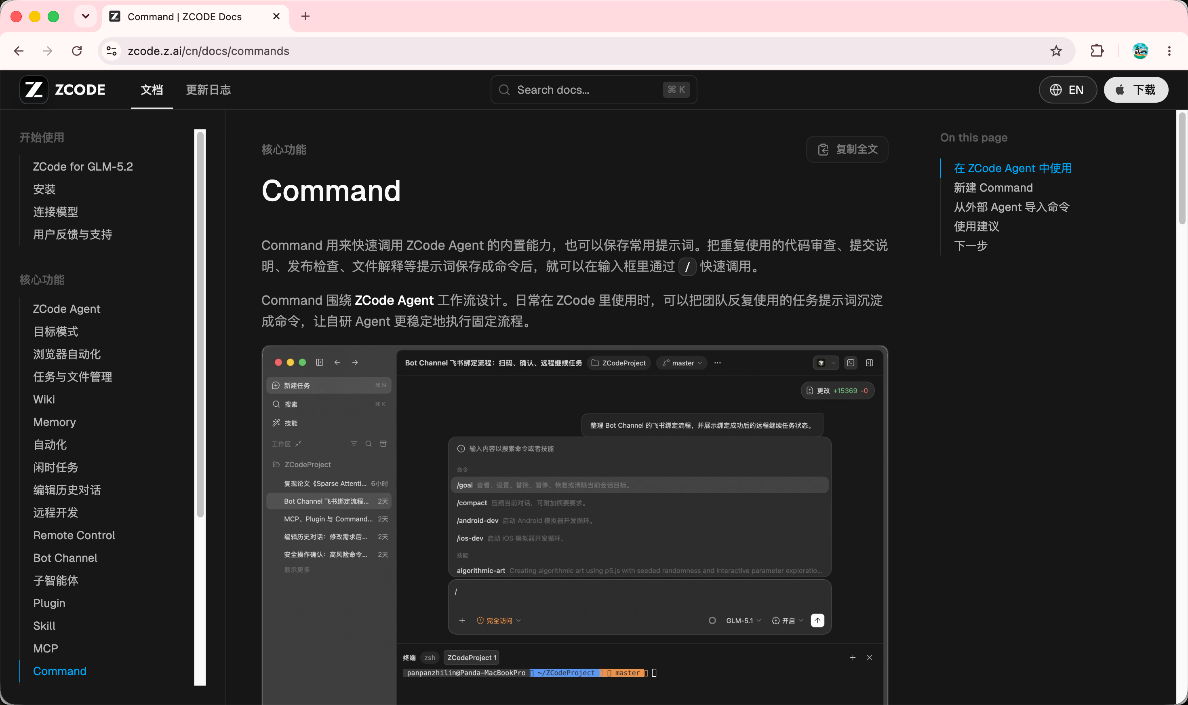Image resolution: width=1188 pixels, height=705 pixels.
Task: Navigate to 编辑历史对话
Action: coord(67,490)
